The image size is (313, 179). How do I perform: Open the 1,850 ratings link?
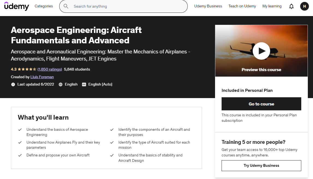(x=50, y=69)
